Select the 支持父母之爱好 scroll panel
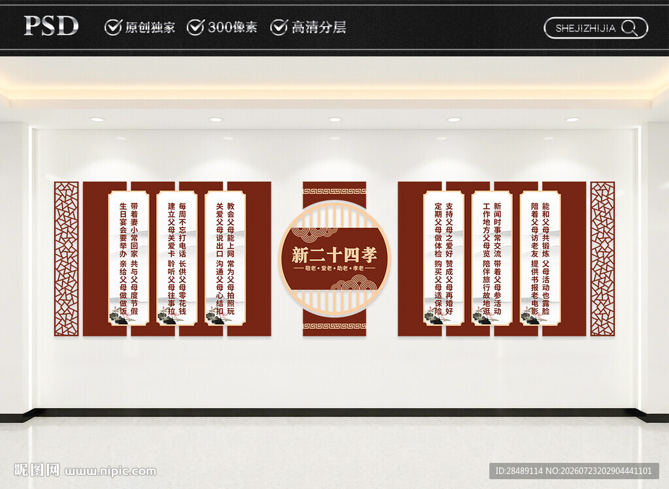669x489 pixels. (444, 259)
